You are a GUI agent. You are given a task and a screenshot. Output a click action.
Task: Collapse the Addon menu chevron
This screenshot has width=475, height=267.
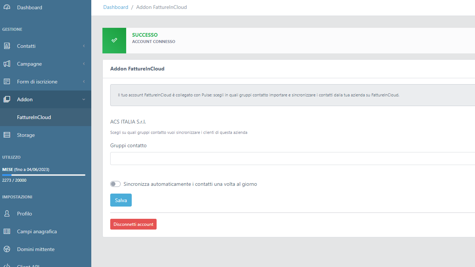(84, 99)
